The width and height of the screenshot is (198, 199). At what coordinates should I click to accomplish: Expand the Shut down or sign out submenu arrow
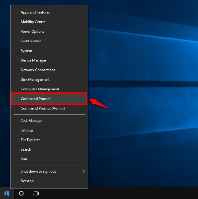pyautogui.click(x=83, y=171)
